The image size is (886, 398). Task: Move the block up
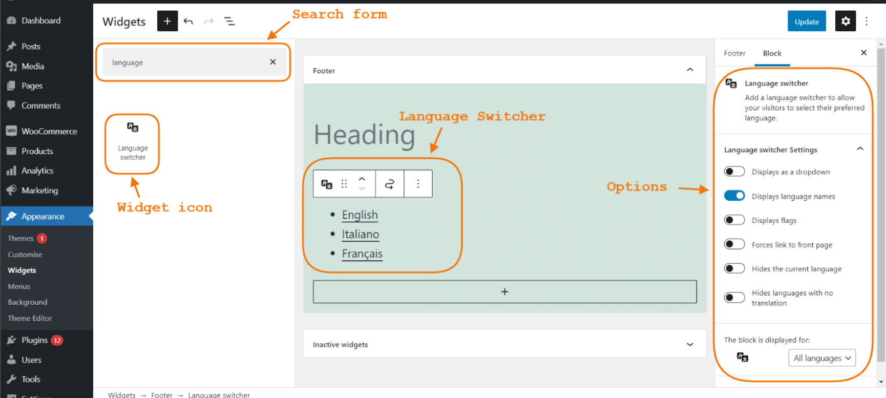click(x=362, y=179)
